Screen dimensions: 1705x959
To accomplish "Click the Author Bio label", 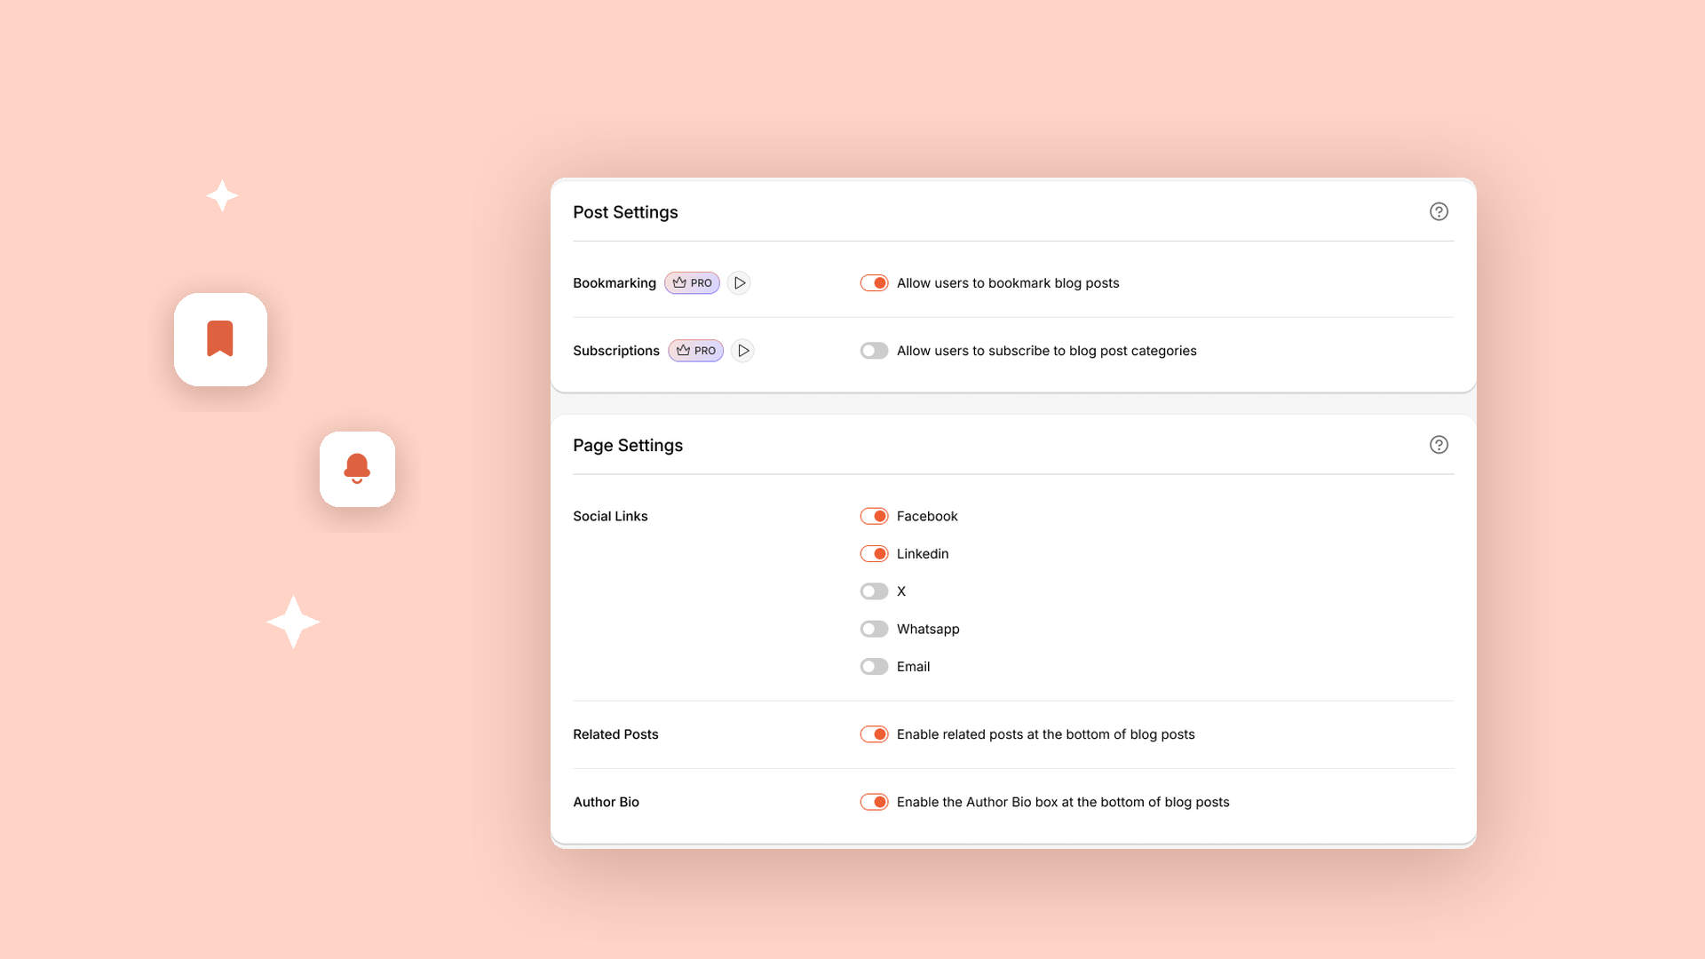I will [x=606, y=802].
